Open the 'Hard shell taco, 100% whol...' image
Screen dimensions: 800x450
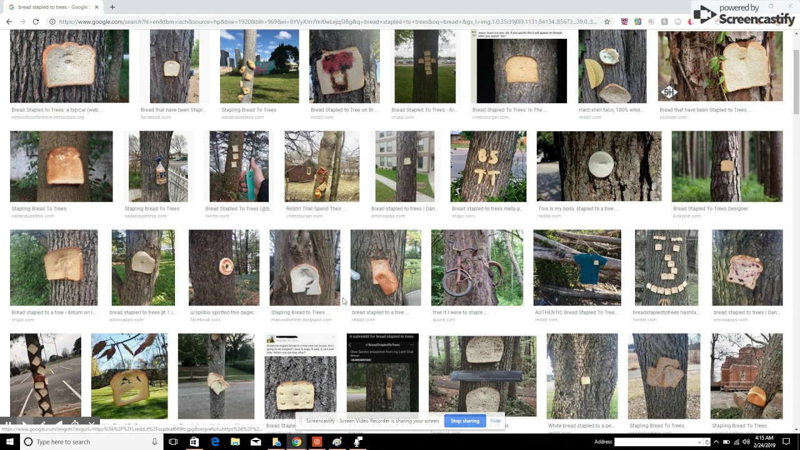coord(612,66)
